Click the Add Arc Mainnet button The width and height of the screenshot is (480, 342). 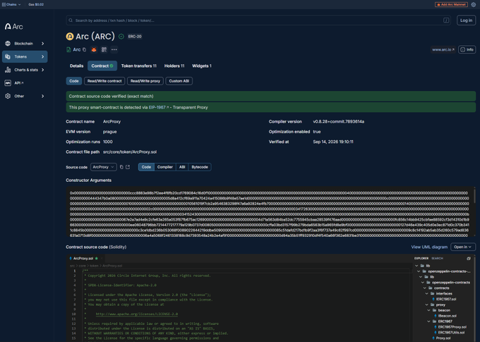coord(451,4)
